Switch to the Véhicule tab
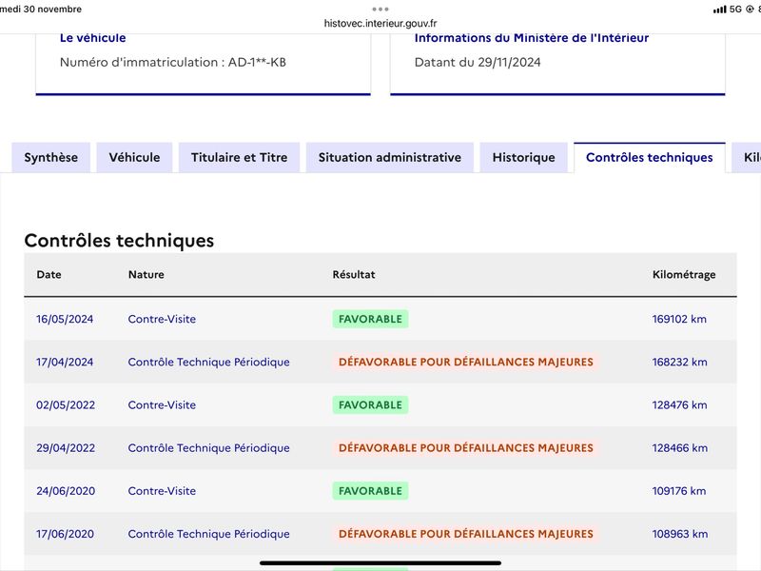The image size is (761, 571). 134,157
